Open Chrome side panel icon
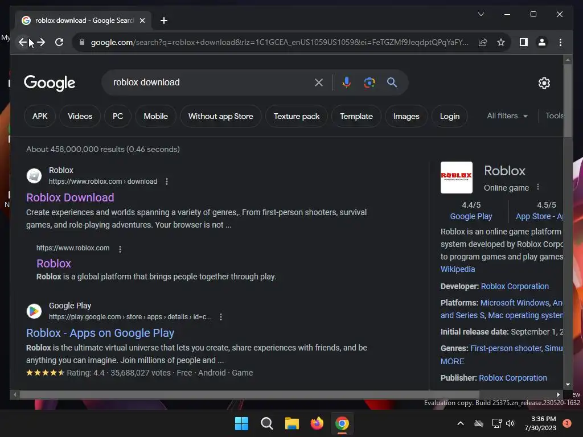The height and width of the screenshot is (437, 583). tap(524, 42)
